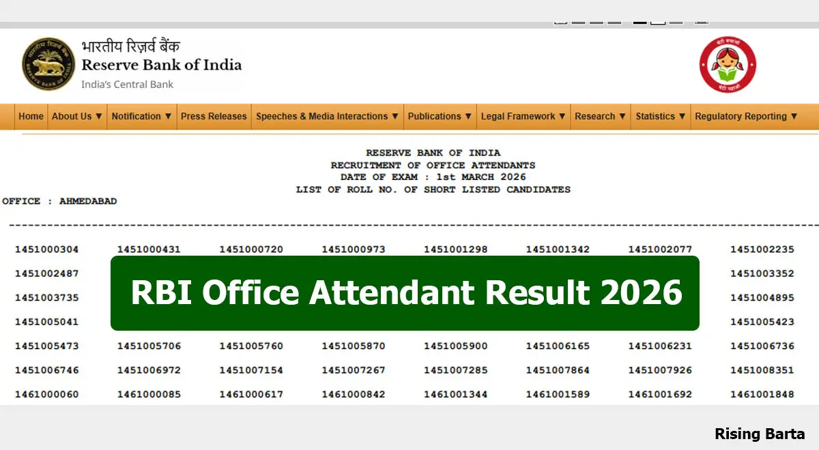Screen dimensions: 819x450
Task: Click the RECRUITMENT OF OFFICE ATTENDANTS heading
Action: [x=433, y=165]
